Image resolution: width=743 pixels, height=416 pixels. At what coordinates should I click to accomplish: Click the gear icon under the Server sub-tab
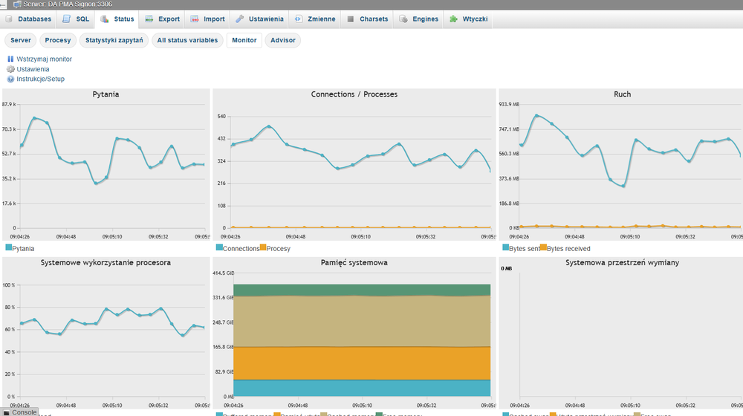[x=10, y=69]
